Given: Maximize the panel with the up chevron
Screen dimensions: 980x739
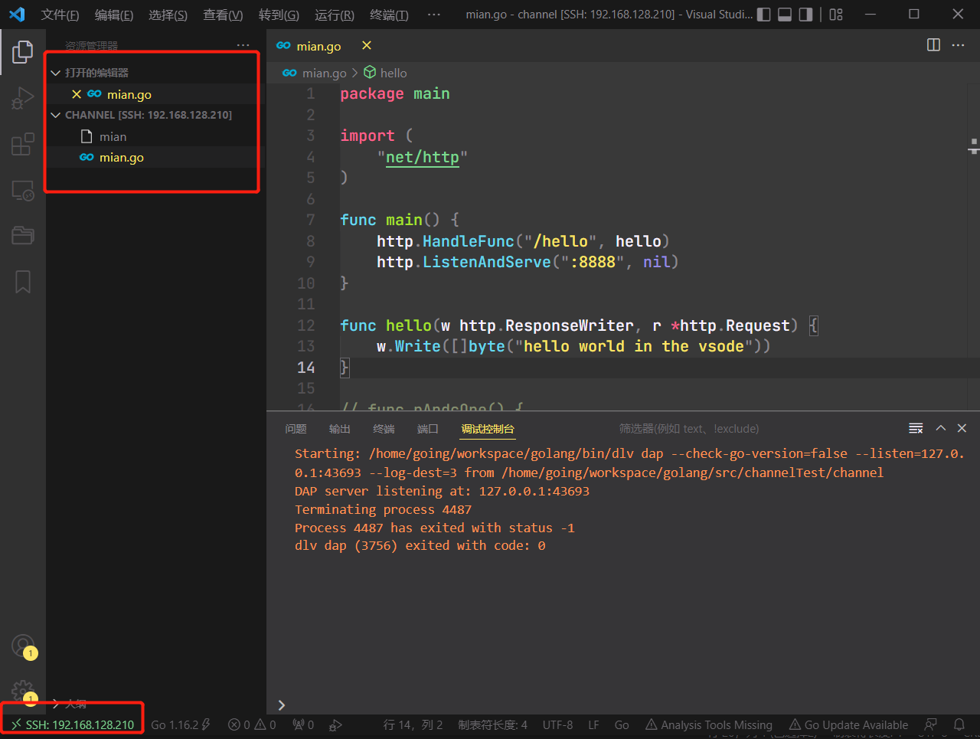Looking at the screenshot, I should [x=941, y=428].
